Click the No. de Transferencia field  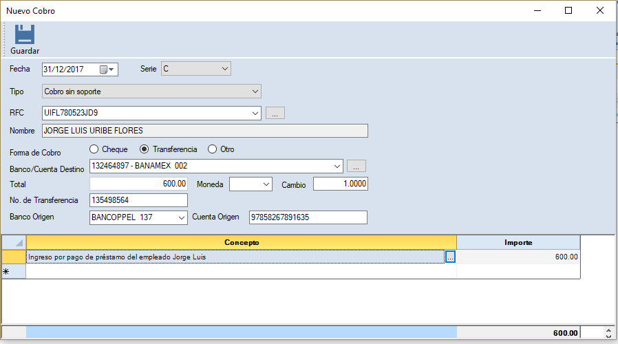point(138,200)
